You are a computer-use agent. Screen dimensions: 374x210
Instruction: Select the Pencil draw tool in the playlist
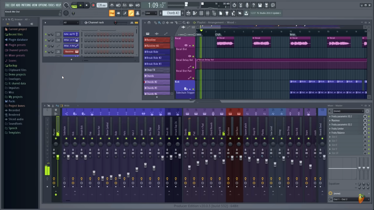coord(155,22)
